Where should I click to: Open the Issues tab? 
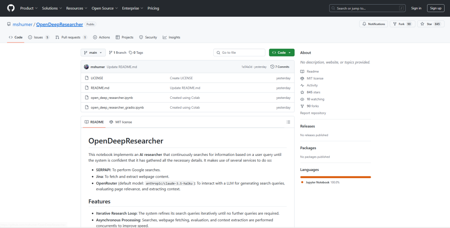click(x=38, y=37)
